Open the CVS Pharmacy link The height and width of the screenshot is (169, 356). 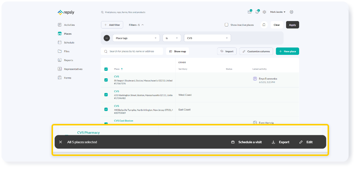88,133
